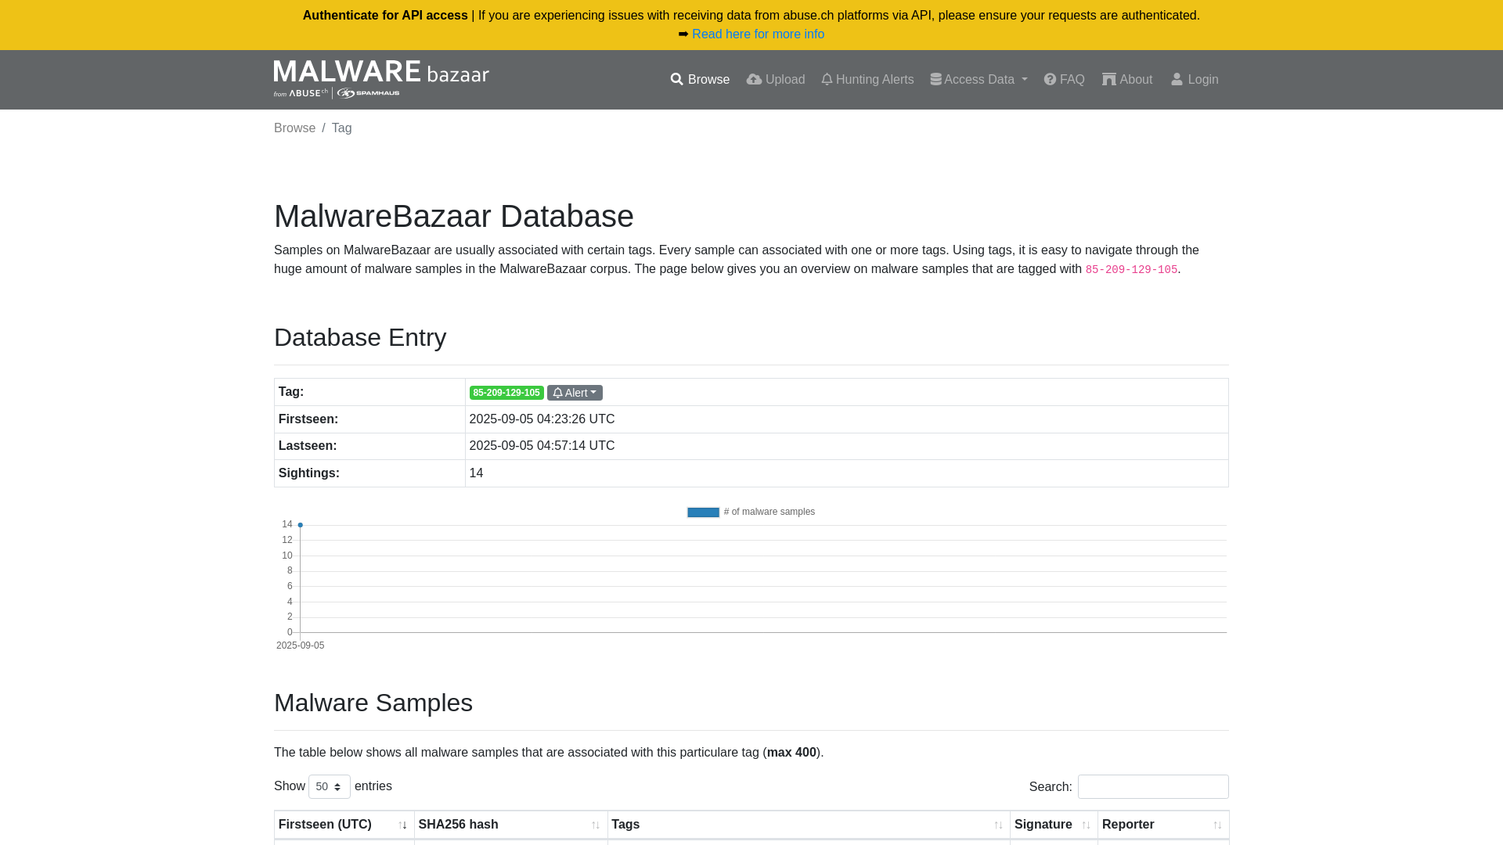Click the Access Data database icon
Viewport: 1503px width, 845px height.
935,80
